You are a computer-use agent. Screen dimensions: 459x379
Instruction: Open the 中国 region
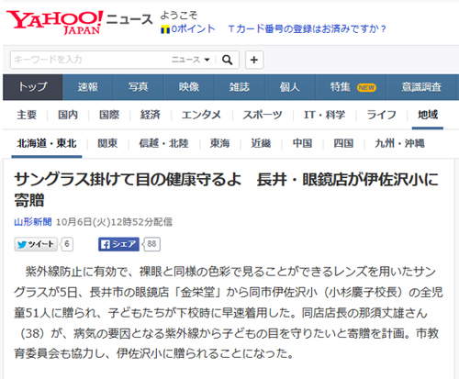(302, 143)
